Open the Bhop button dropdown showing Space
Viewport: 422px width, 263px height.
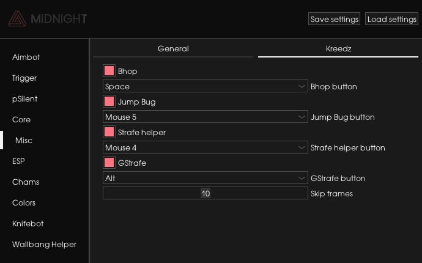[205, 86]
